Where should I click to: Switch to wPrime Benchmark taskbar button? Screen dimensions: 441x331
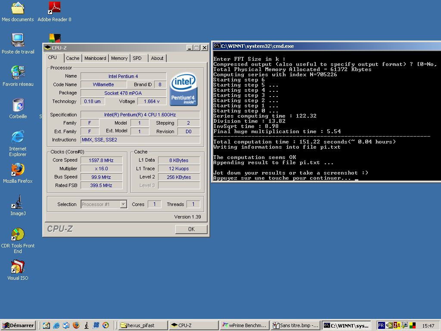tap(245, 325)
